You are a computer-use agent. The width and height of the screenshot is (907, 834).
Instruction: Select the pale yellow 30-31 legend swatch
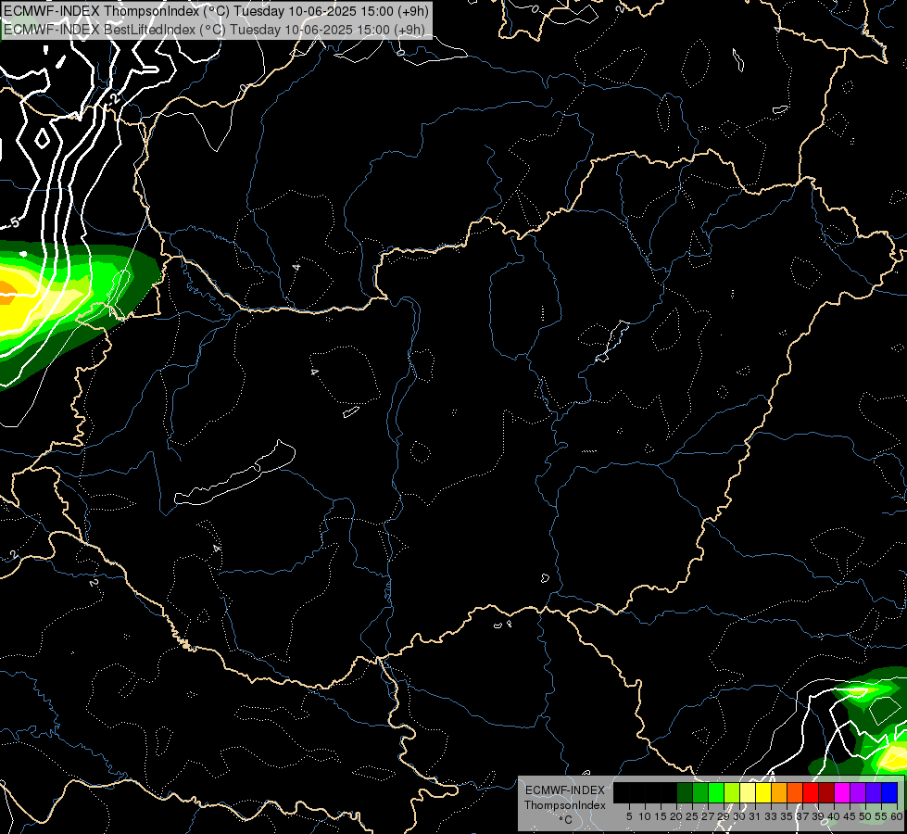point(748,792)
